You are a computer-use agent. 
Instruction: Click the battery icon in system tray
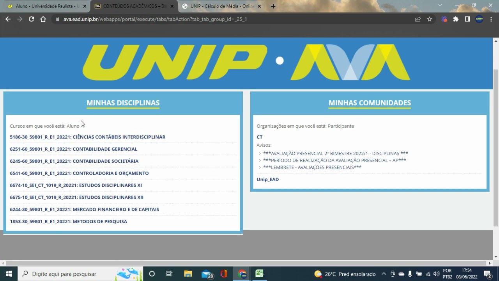pos(419,274)
